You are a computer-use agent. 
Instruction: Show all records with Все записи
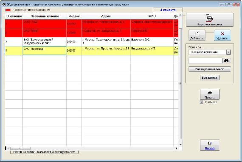click(x=209, y=78)
